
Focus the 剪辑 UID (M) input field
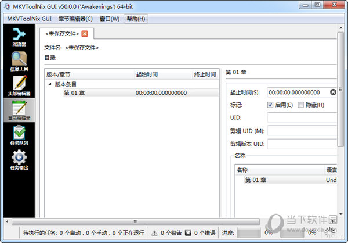pos(302,131)
